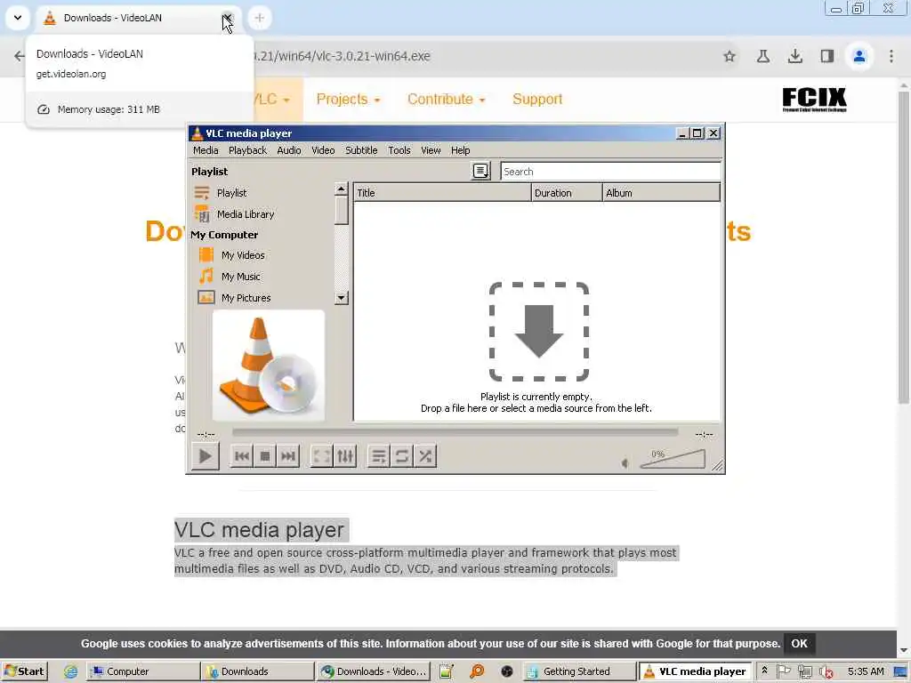Open the Playback menu
The height and width of the screenshot is (683, 911).
pos(247,150)
